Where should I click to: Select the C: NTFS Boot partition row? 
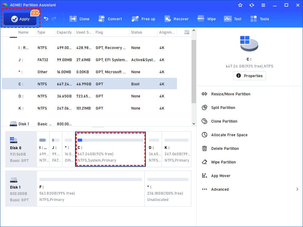[x=89, y=84]
